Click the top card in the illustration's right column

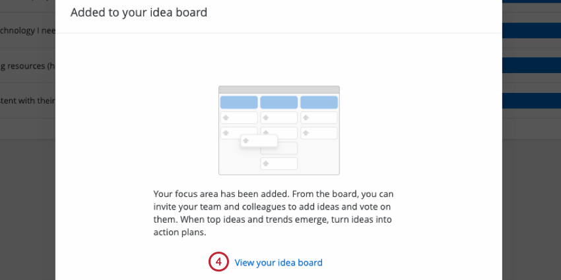click(x=319, y=117)
